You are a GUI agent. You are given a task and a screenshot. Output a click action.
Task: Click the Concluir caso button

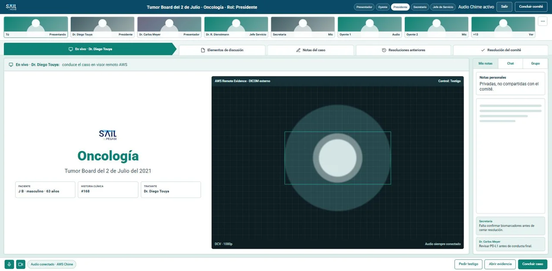pyautogui.click(x=533, y=264)
